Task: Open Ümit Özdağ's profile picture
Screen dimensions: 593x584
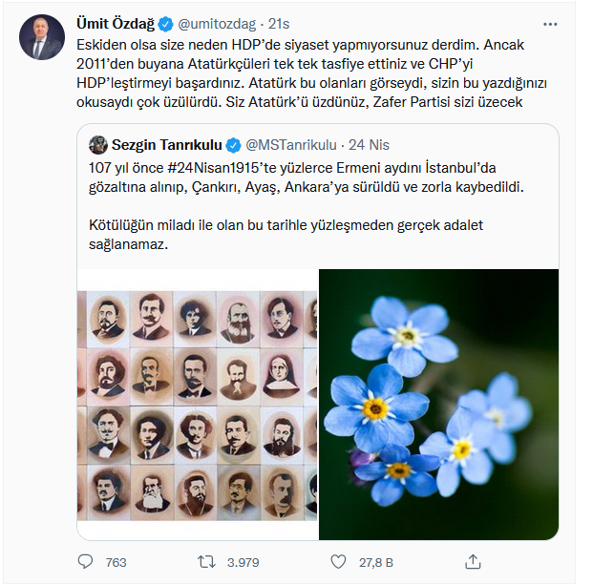Action: [x=41, y=33]
